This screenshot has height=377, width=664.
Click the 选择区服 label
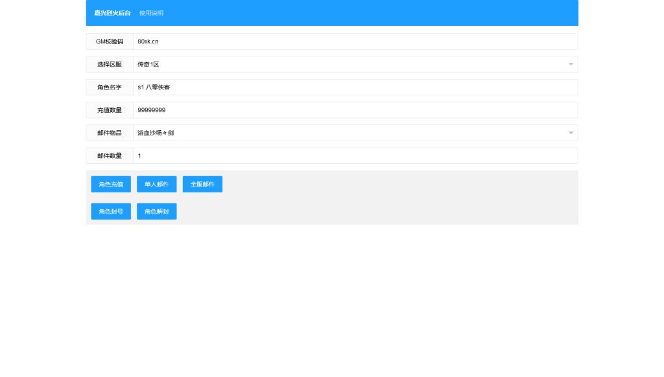click(x=110, y=64)
